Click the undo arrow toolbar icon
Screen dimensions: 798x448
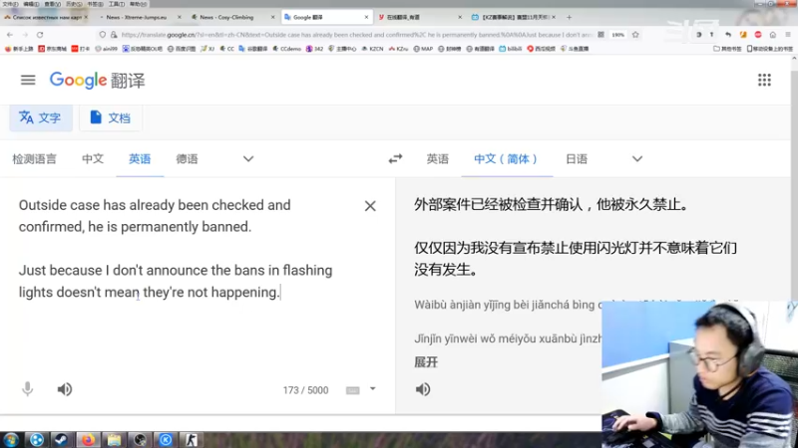[x=728, y=35]
